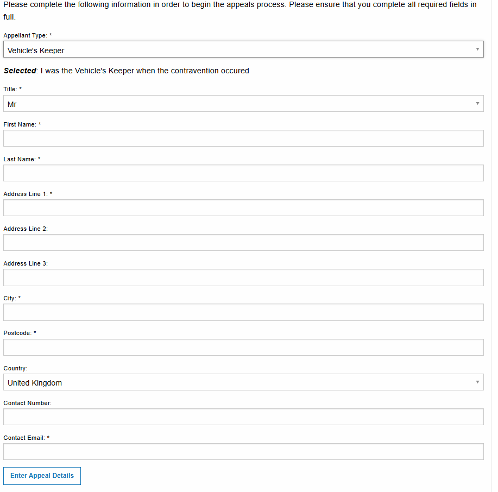Click the 'Selected' Vehicle's Keeper description text

126,71
